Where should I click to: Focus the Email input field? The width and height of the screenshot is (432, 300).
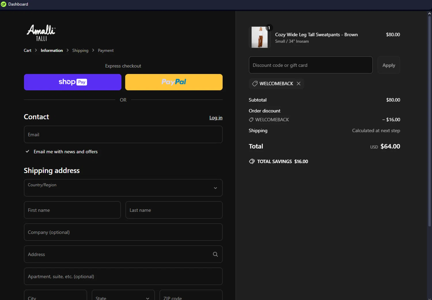point(123,134)
